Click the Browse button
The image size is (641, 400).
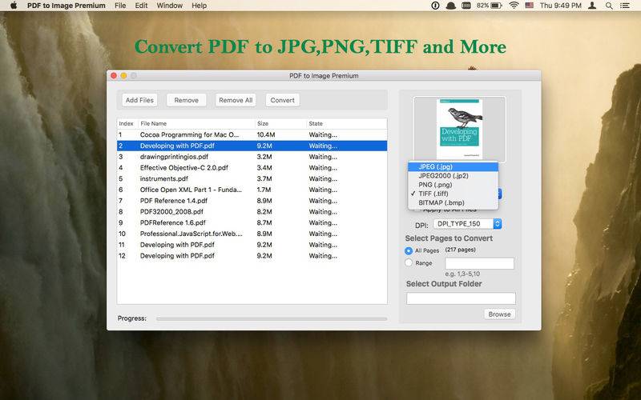coord(499,314)
